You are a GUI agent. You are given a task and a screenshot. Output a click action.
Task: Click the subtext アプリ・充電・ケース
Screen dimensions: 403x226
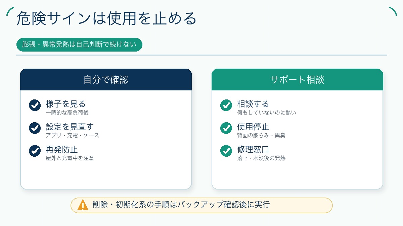pos(73,135)
